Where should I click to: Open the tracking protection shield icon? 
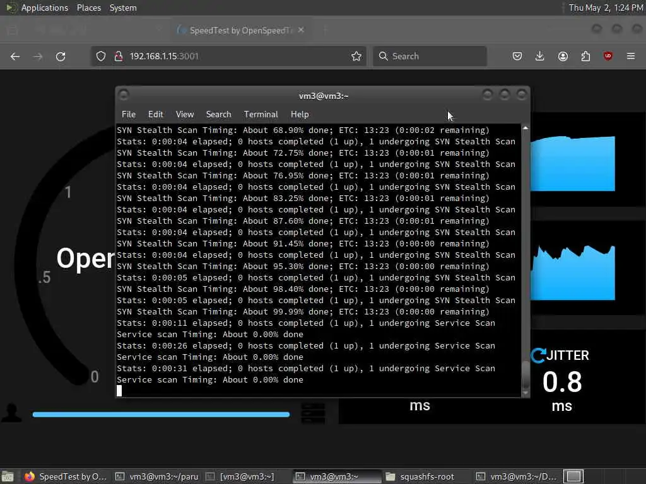coord(101,56)
